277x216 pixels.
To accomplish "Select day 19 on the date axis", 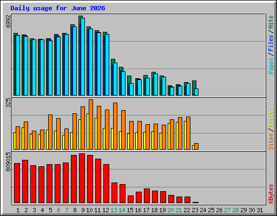I will click(x=162, y=210).
